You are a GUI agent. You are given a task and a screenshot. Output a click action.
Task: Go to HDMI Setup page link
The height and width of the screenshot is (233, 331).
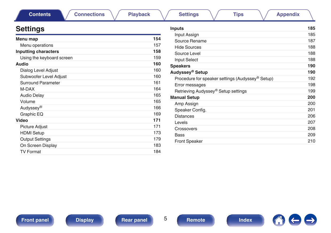[32, 133]
